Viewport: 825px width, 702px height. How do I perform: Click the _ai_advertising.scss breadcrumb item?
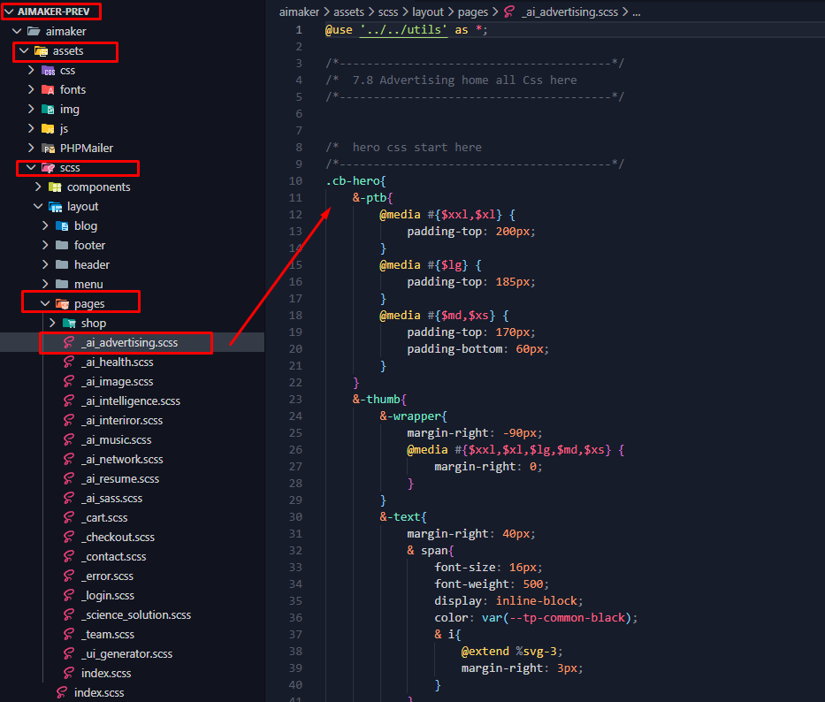570,12
